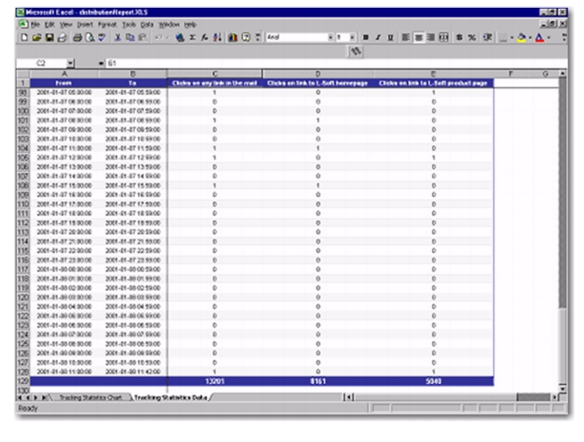Image resolution: width=584 pixels, height=442 pixels.
Task: Toggle the Center alignment button
Action: (419, 38)
